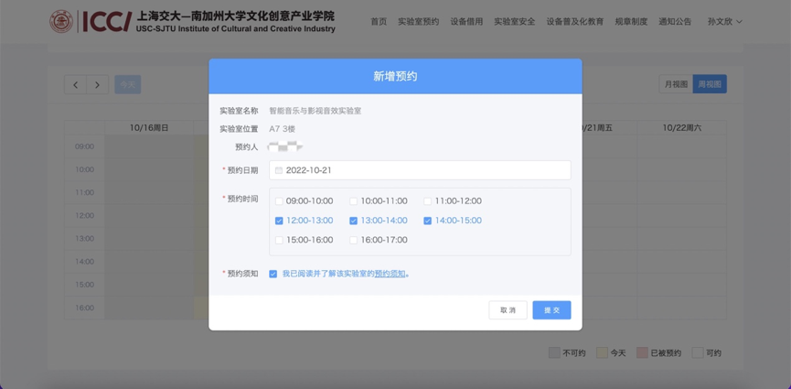Open the 实验室预约 menu
This screenshot has height=389, width=791.
pos(418,21)
